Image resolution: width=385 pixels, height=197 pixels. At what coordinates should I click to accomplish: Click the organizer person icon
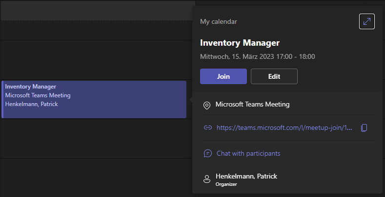click(207, 179)
